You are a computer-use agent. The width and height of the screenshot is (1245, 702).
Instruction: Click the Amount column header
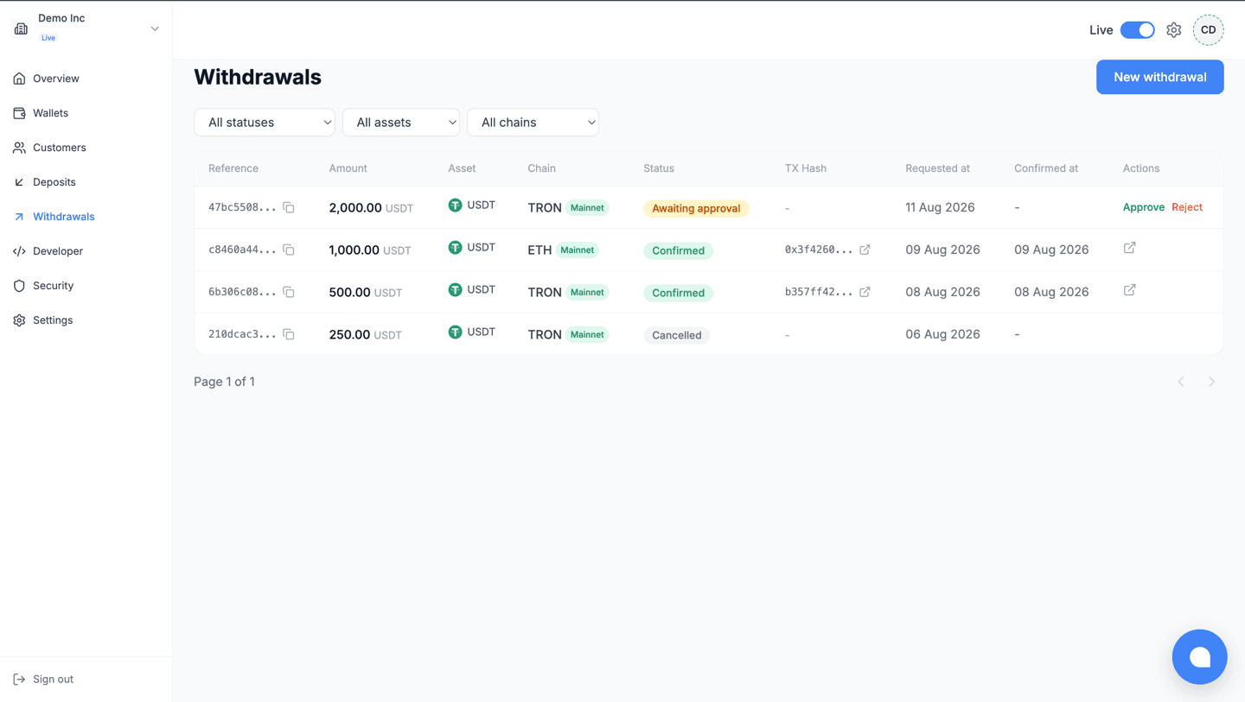pyautogui.click(x=348, y=168)
